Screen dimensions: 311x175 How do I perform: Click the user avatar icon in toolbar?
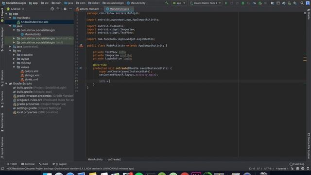[308, 3]
